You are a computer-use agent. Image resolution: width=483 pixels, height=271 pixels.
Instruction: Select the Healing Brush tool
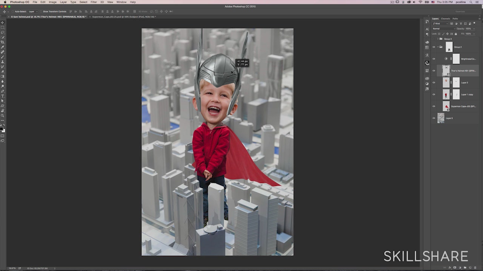click(x=3, y=52)
